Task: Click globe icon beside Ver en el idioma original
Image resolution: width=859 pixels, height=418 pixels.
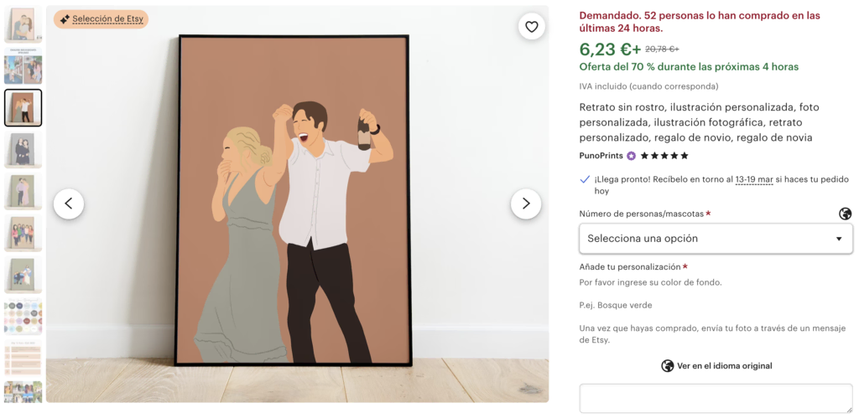Action: pos(668,366)
